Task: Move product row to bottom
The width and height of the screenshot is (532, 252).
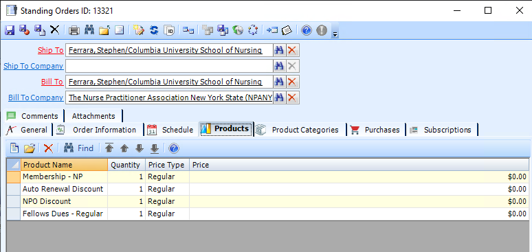Action: tap(155, 148)
